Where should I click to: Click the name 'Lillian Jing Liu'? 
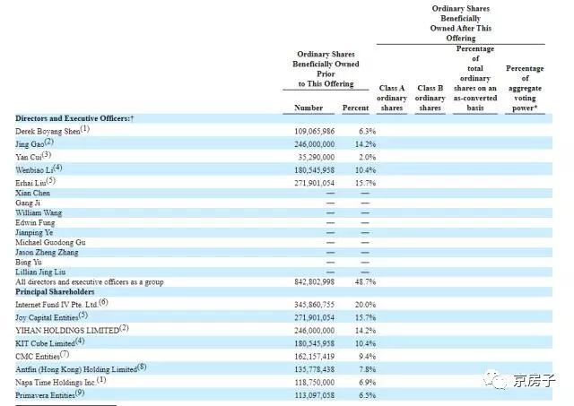tap(40, 272)
